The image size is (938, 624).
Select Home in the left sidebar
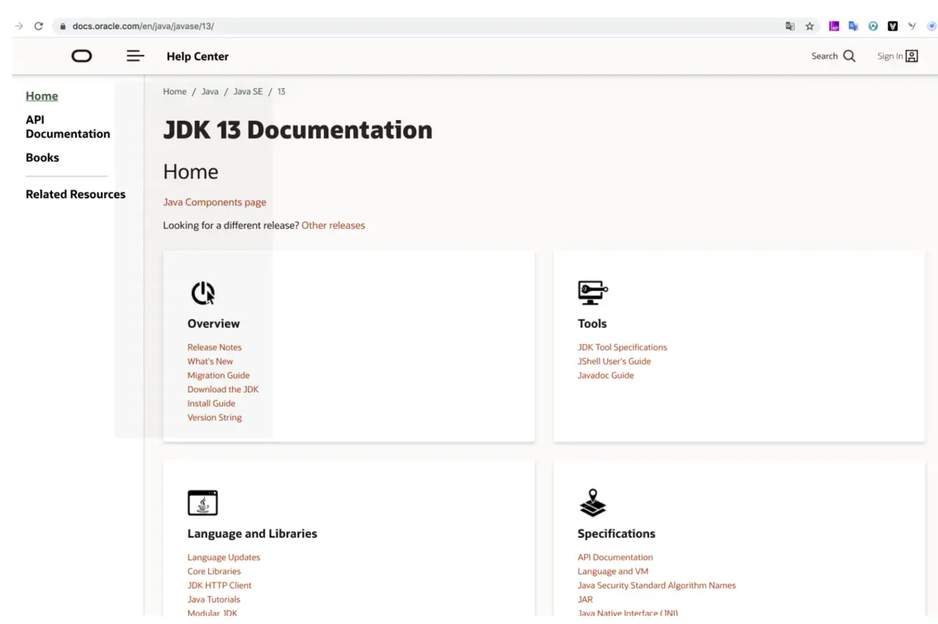pyautogui.click(x=42, y=96)
